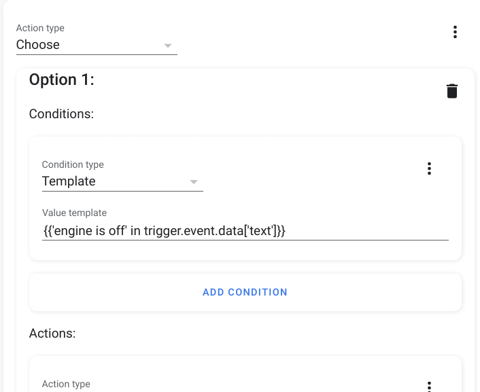480x392 pixels.
Task: Open the bottom action's overflow menu
Action: pos(429,386)
